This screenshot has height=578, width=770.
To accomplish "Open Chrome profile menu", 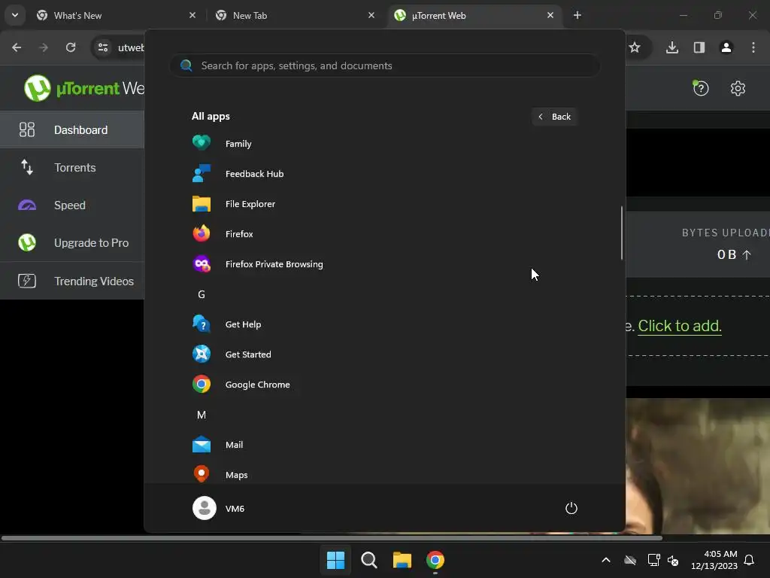I will click(726, 47).
